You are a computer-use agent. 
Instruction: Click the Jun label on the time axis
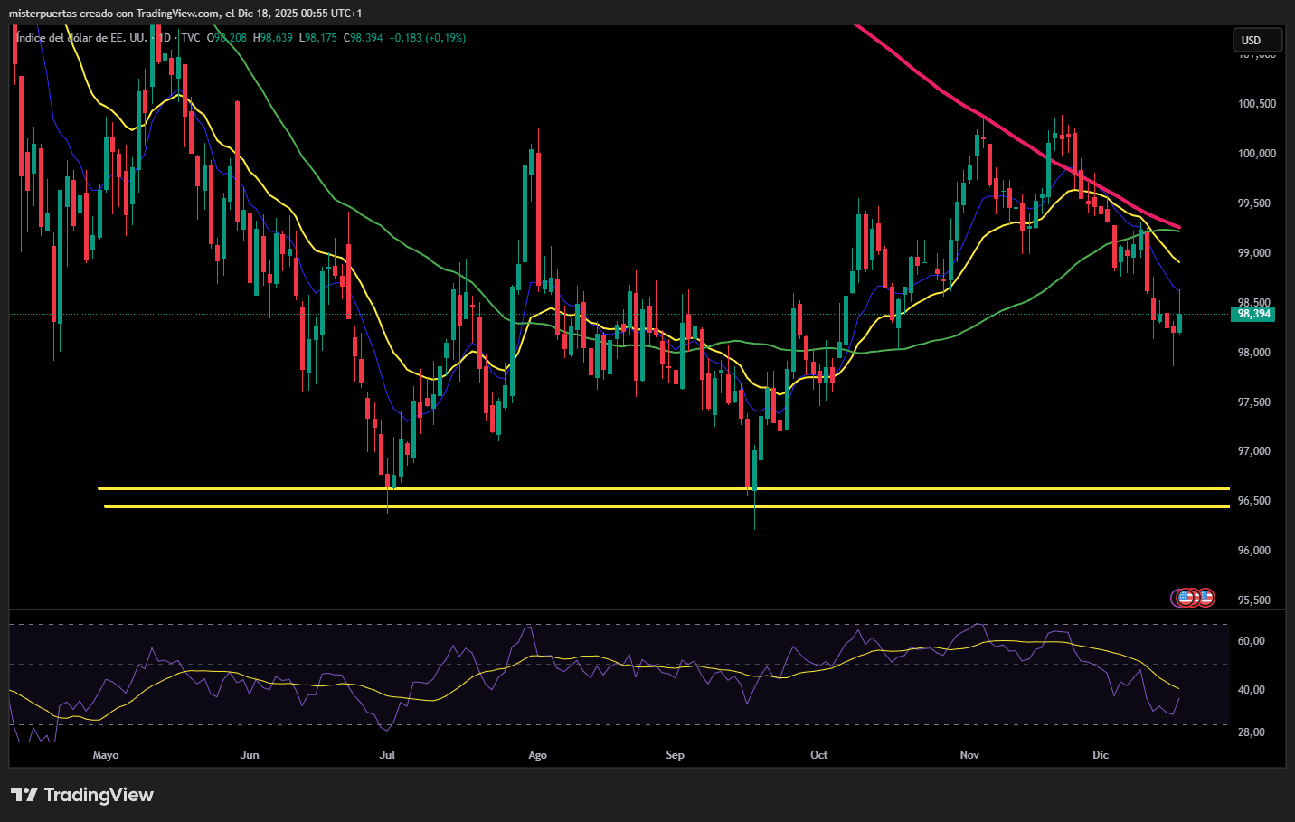pyautogui.click(x=250, y=755)
